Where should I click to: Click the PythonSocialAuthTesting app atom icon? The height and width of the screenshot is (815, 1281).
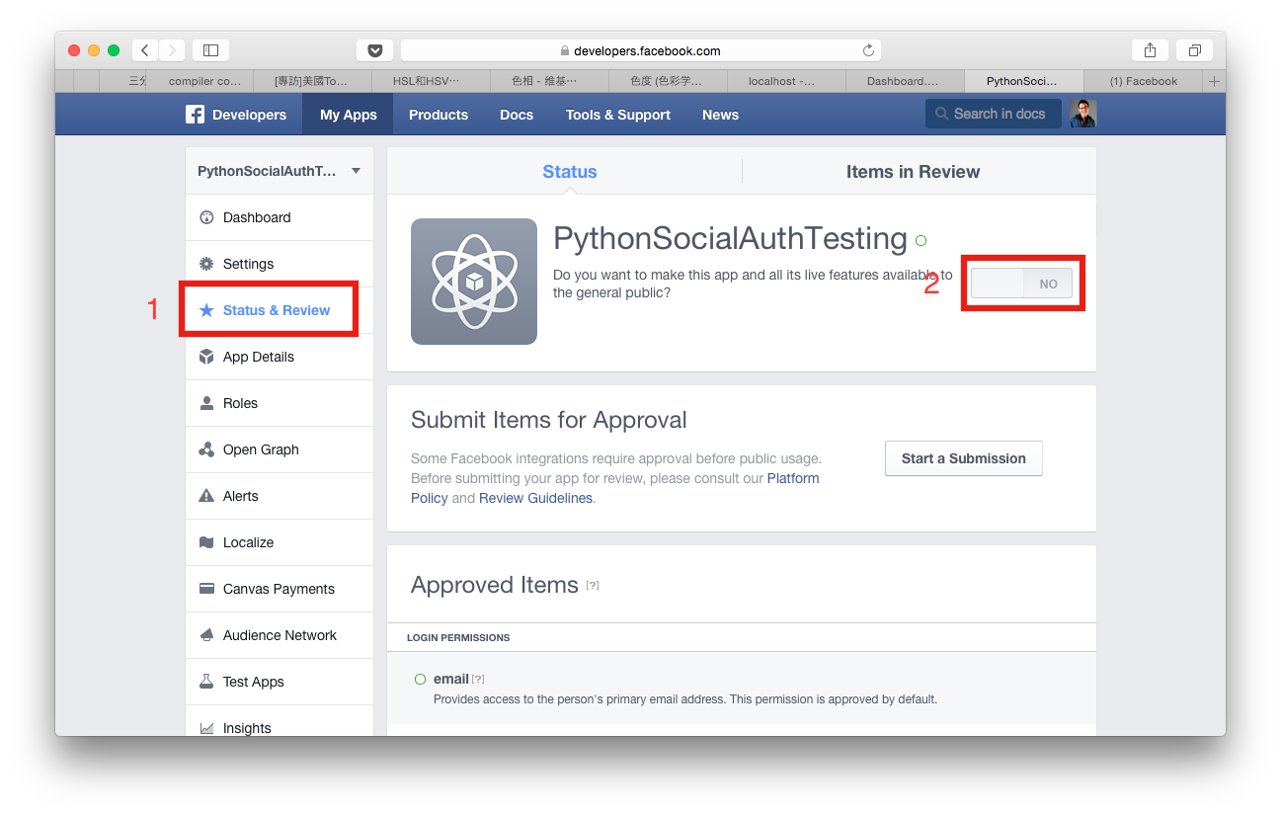(474, 282)
